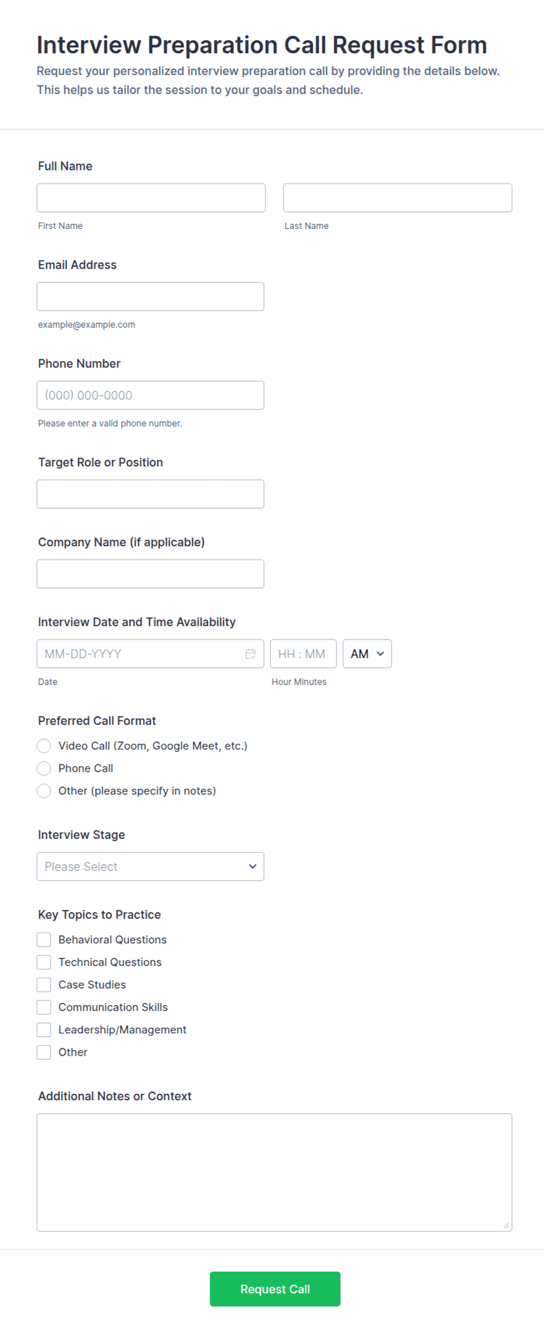Viewport: 544px width, 1335px height.
Task: Open the AM/PM dropdown
Action: pos(367,653)
